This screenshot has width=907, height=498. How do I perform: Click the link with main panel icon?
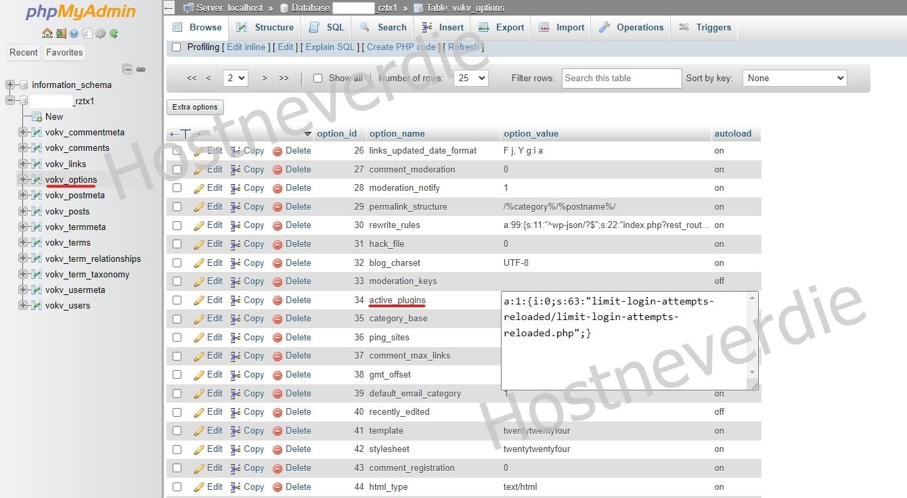click(x=141, y=69)
